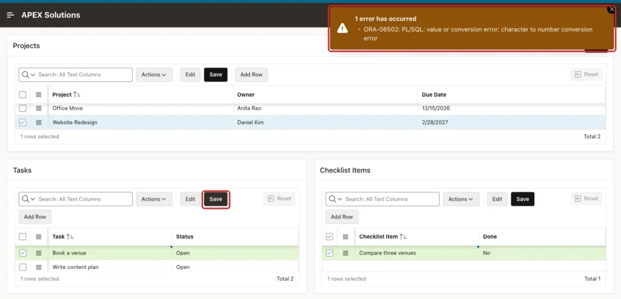
Task: Click Edit in the Projects toolbar
Action: pos(190,75)
